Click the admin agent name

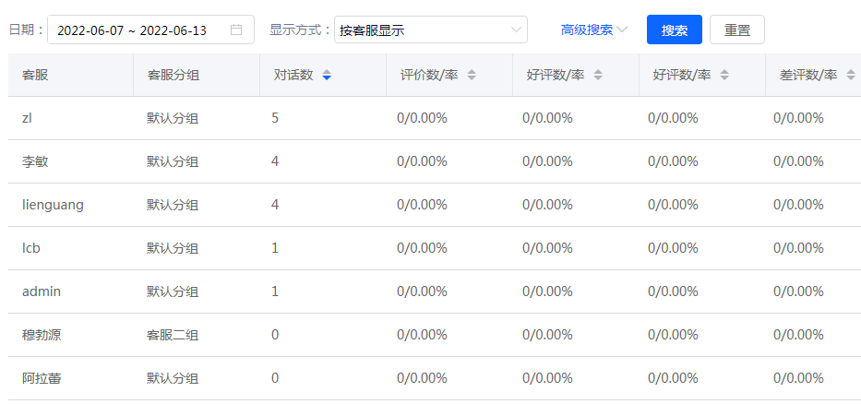point(42,291)
